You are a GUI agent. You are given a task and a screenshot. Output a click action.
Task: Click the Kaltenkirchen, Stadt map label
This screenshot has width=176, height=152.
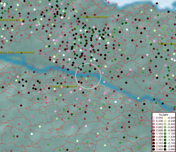12,20
